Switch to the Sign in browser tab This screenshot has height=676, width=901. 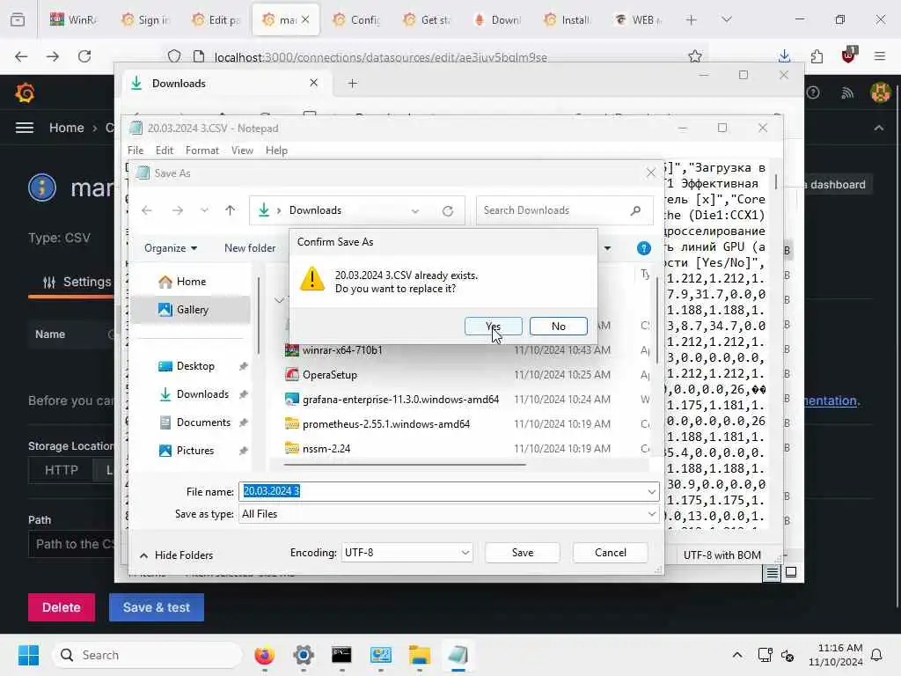click(x=145, y=20)
